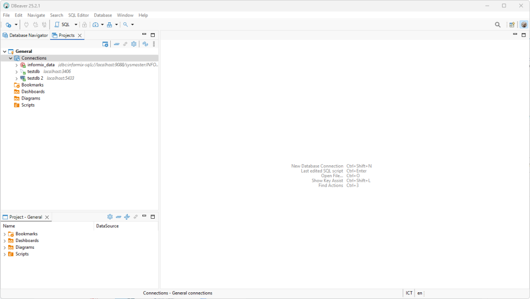The image size is (530, 299).
Task: Click the Projects panel configure gear icon
Action: pyautogui.click(x=134, y=44)
